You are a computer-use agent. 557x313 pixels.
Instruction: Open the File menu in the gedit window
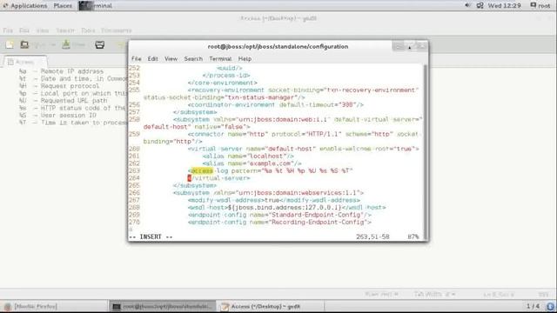tap(8, 30)
